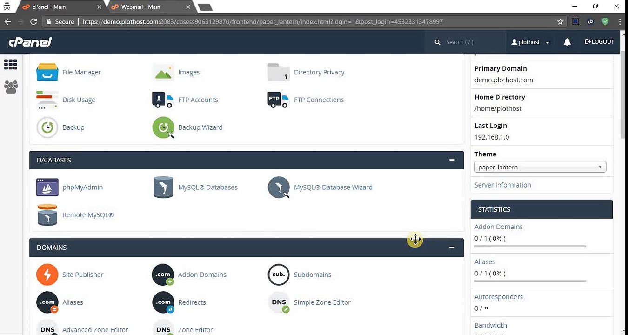Click the Aliases usage progress bar

(530, 281)
